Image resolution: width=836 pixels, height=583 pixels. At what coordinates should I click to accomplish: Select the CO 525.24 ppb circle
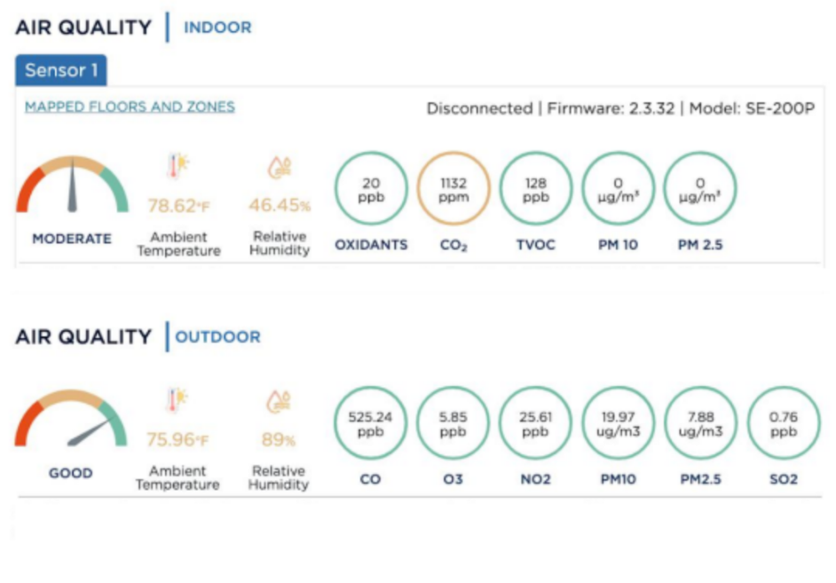pyautogui.click(x=371, y=423)
